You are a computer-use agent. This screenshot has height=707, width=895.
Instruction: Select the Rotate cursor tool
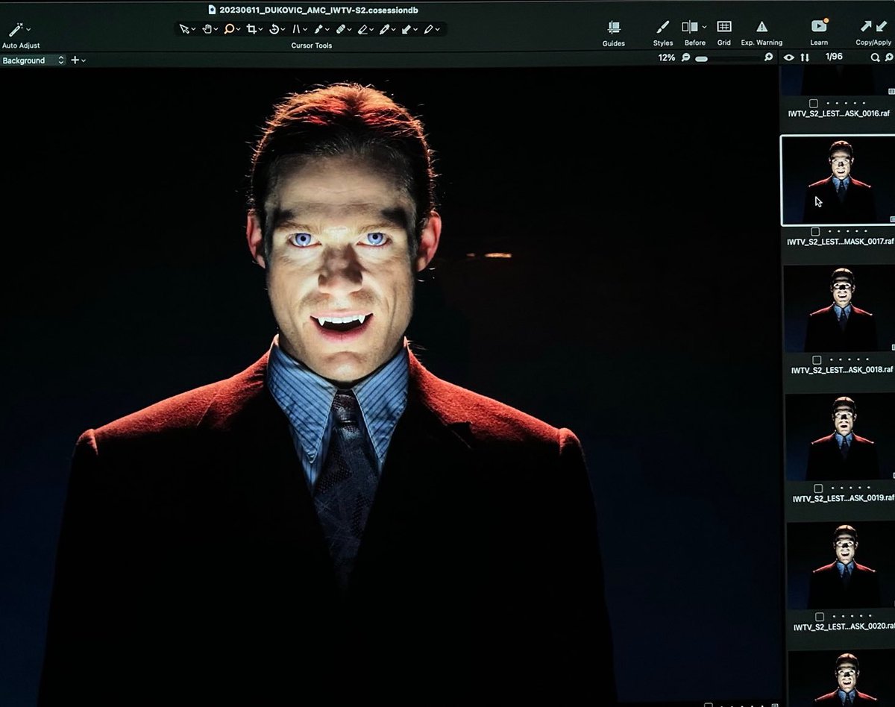pos(274,29)
